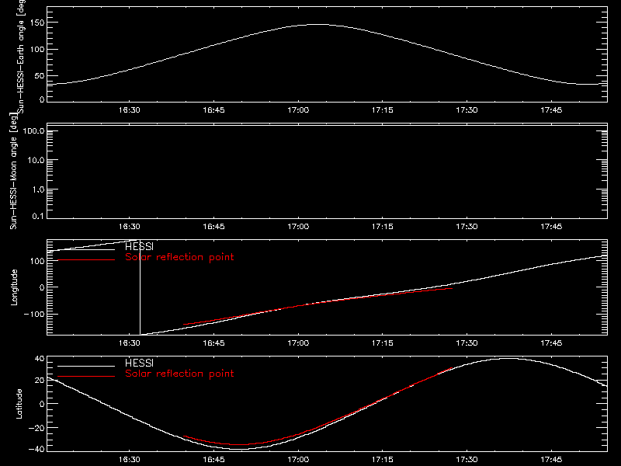Click 17:30 label under Latitude plot
The image size is (621, 466).
click(467, 460)
